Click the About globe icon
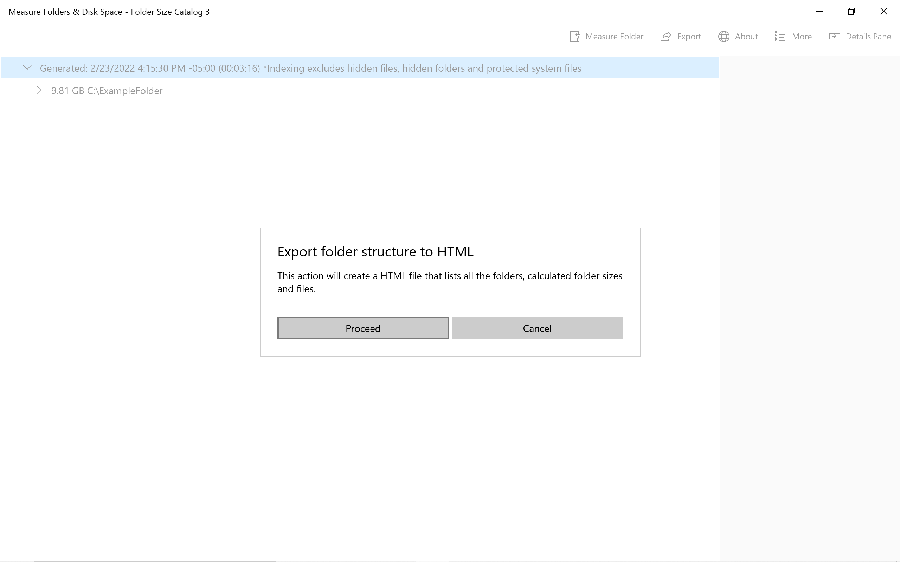The image size is (900, 562). click(x=724, y=37)
